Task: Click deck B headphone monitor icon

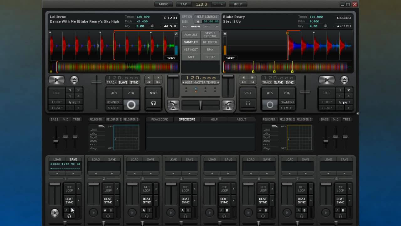Action: click(248, 103)
